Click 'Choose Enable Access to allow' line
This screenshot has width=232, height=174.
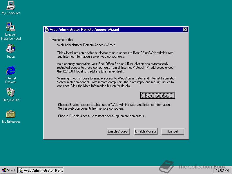pyautogui.click(x=114, y=105)
